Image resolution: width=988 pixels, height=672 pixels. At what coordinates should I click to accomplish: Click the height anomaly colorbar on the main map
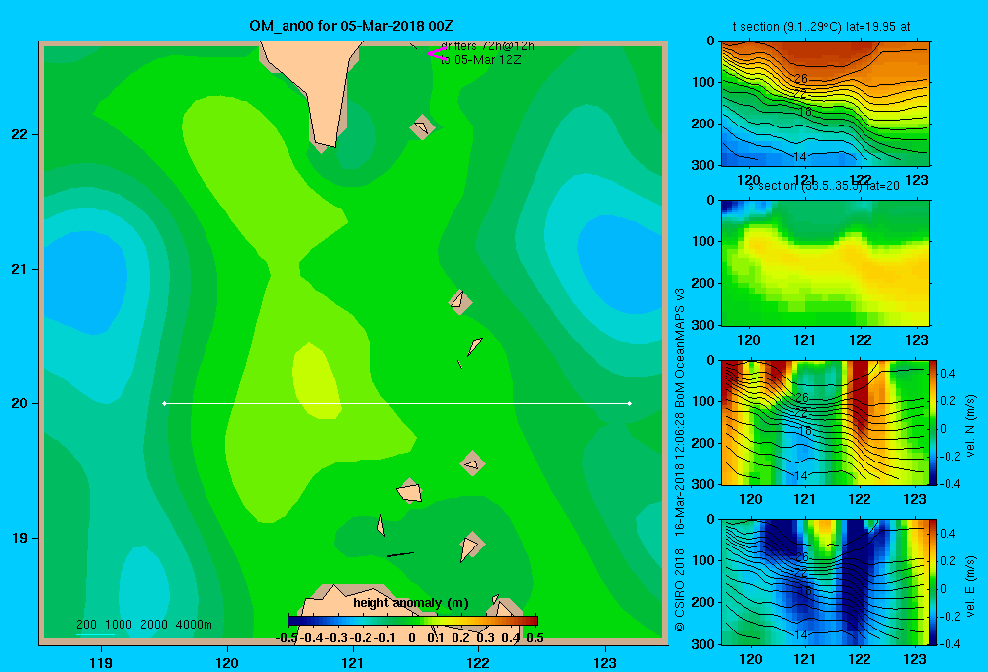coord(413,621)
